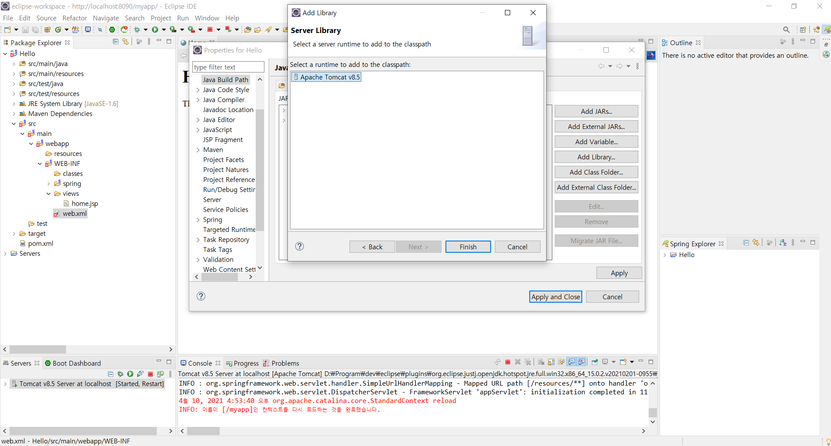Click the green Run icon in main toolbar
The height and width of the screenshot is (446, 831).
(x=155, y=30)
